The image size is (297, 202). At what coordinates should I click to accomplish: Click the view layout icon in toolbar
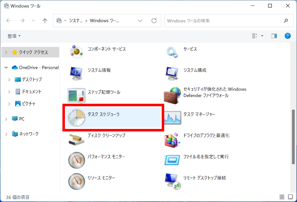coord(255,36)
